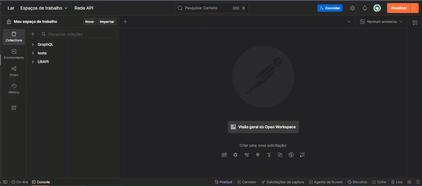Create a new WebSocket request
Image resolution: width=422 pixels, height=186 pixels.
coord(280,155)
